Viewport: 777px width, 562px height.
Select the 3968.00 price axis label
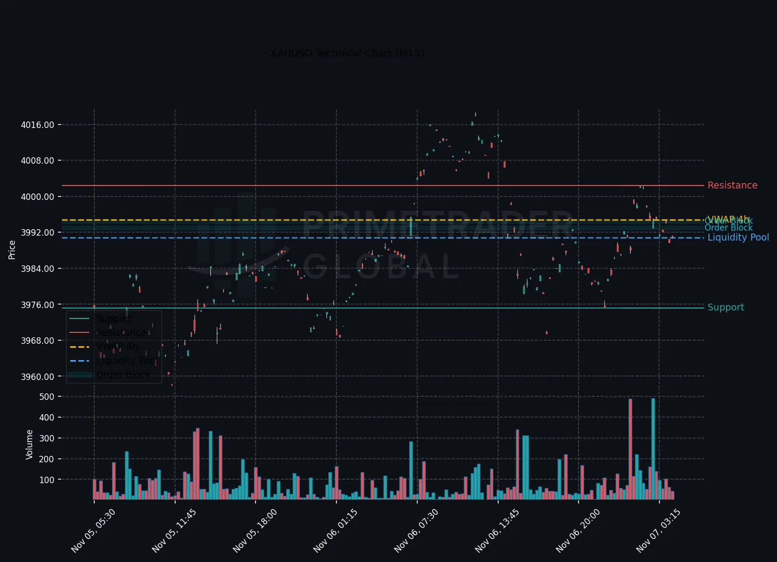[38, 341]
